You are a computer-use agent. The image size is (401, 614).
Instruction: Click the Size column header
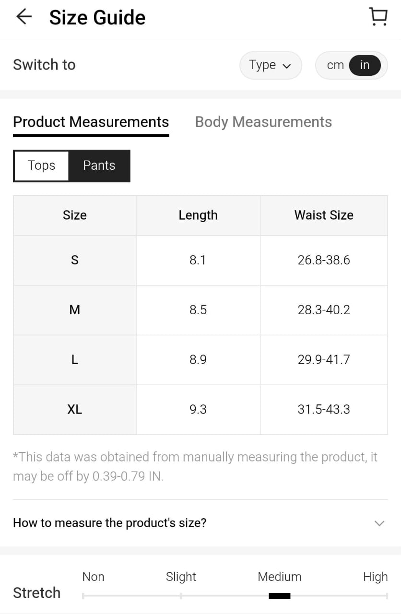pos(75,215)
